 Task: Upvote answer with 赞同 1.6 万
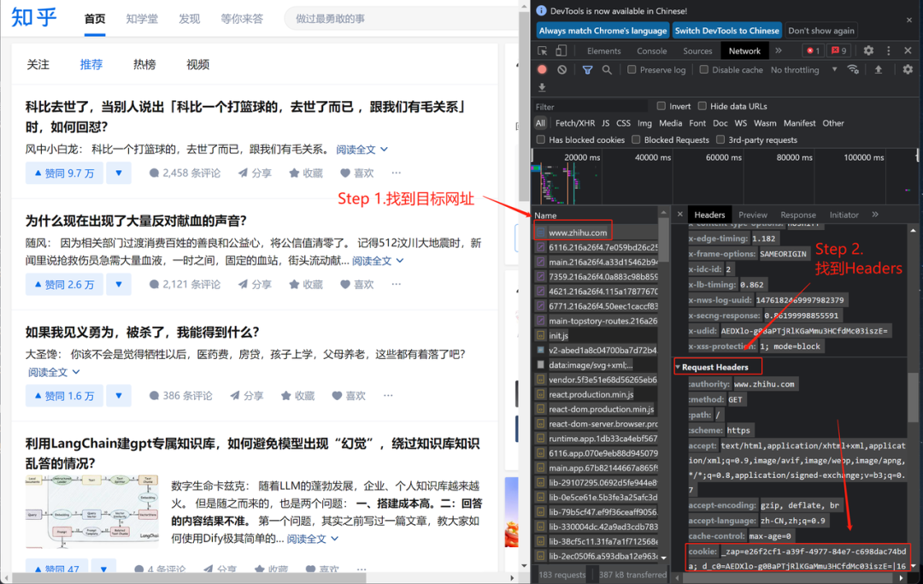(64, 396)
